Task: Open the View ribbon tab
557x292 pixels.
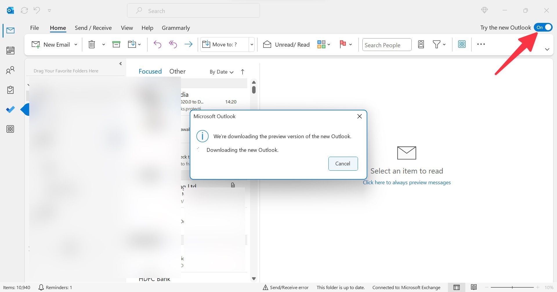Action: (x=127, y=28)
